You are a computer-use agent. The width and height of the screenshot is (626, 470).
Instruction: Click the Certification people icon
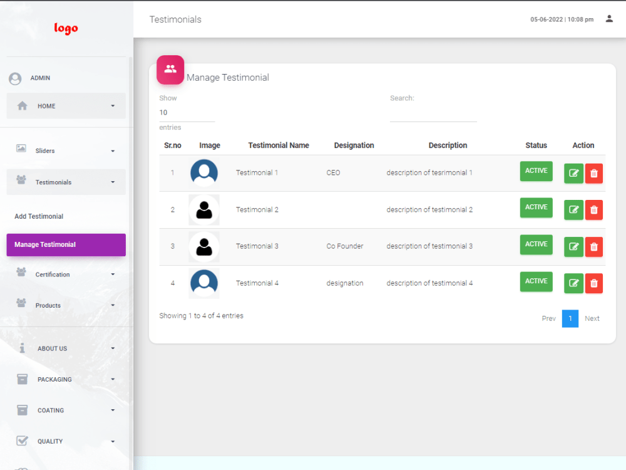[x=21, y=272]
